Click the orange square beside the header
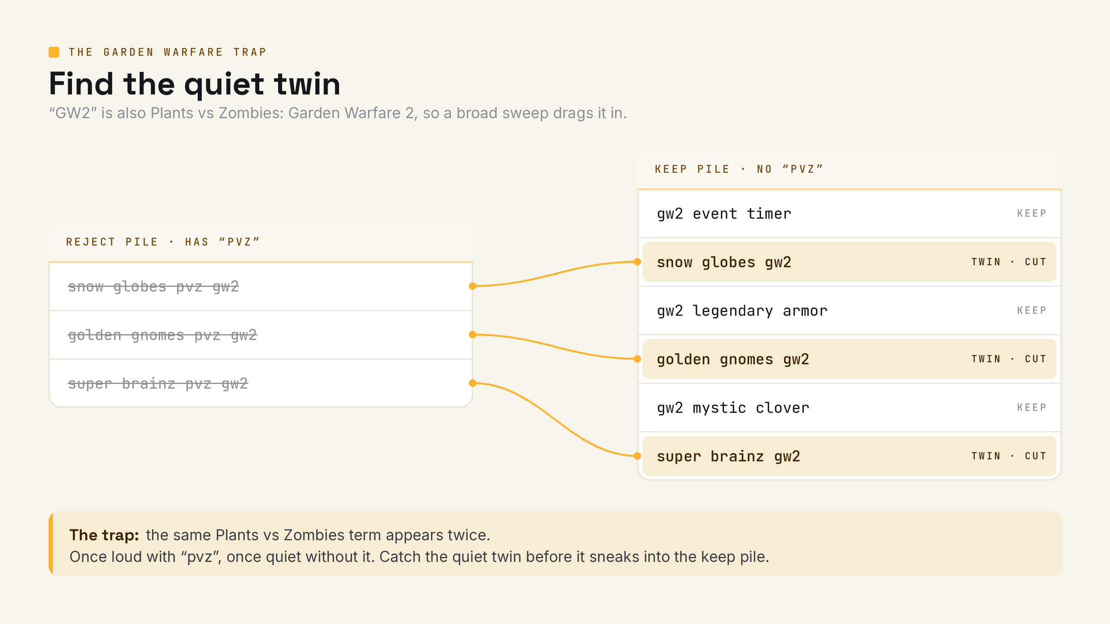The image size is (1110, 624). (x=54, y=52)
